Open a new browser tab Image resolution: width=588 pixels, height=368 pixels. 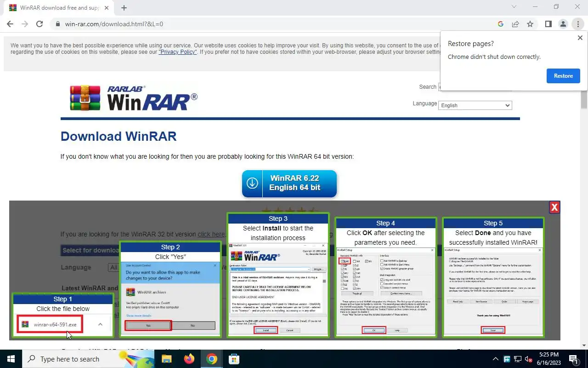point(124,8)
